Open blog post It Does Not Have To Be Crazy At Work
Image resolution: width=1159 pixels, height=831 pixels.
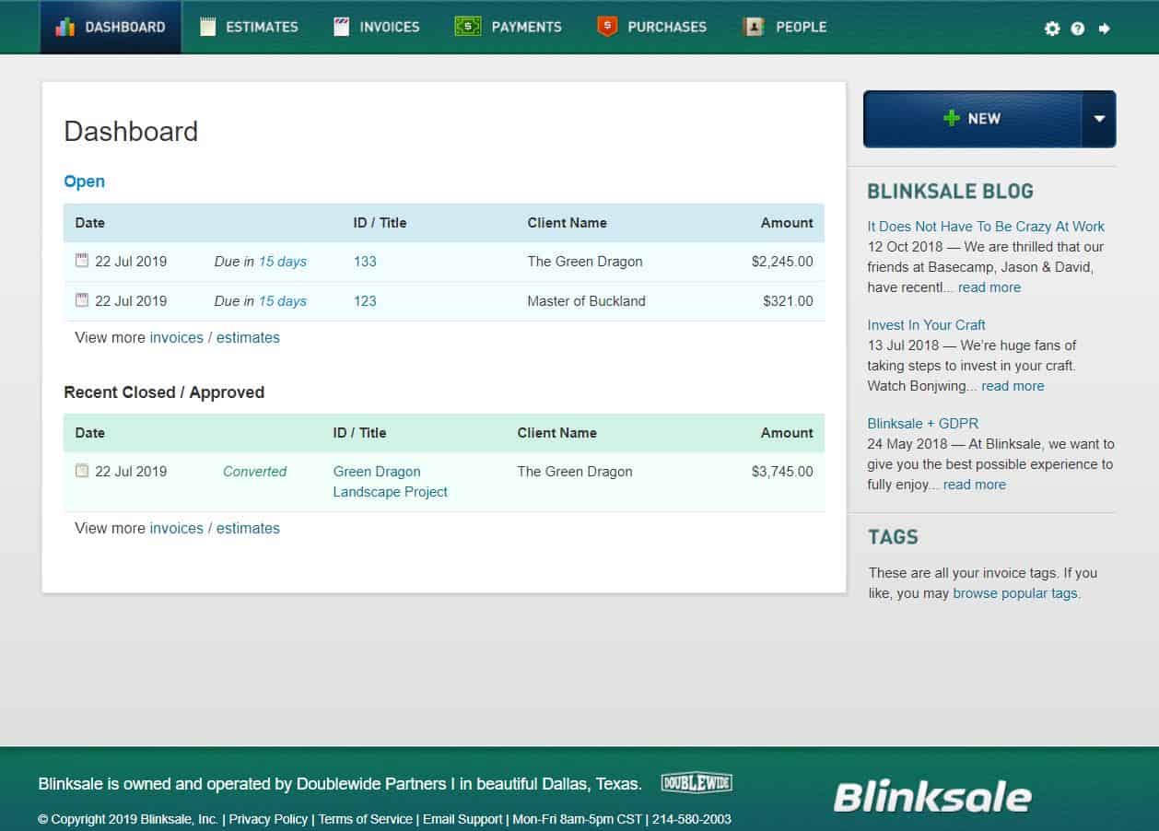pyautogui.click(x=986, y=227)
